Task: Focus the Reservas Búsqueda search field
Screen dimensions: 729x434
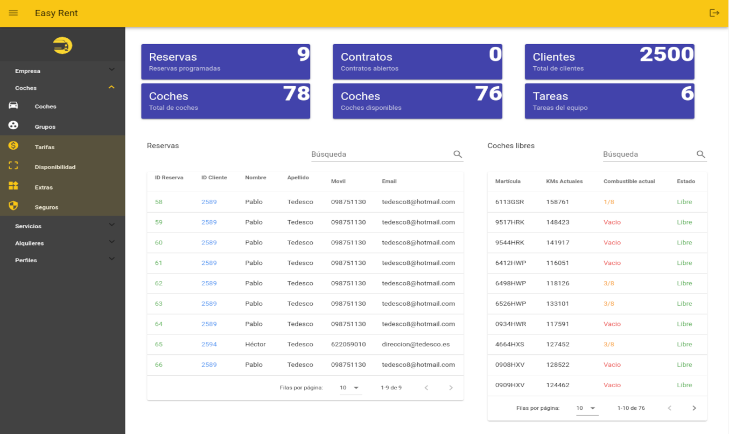Action: [381, 154]
